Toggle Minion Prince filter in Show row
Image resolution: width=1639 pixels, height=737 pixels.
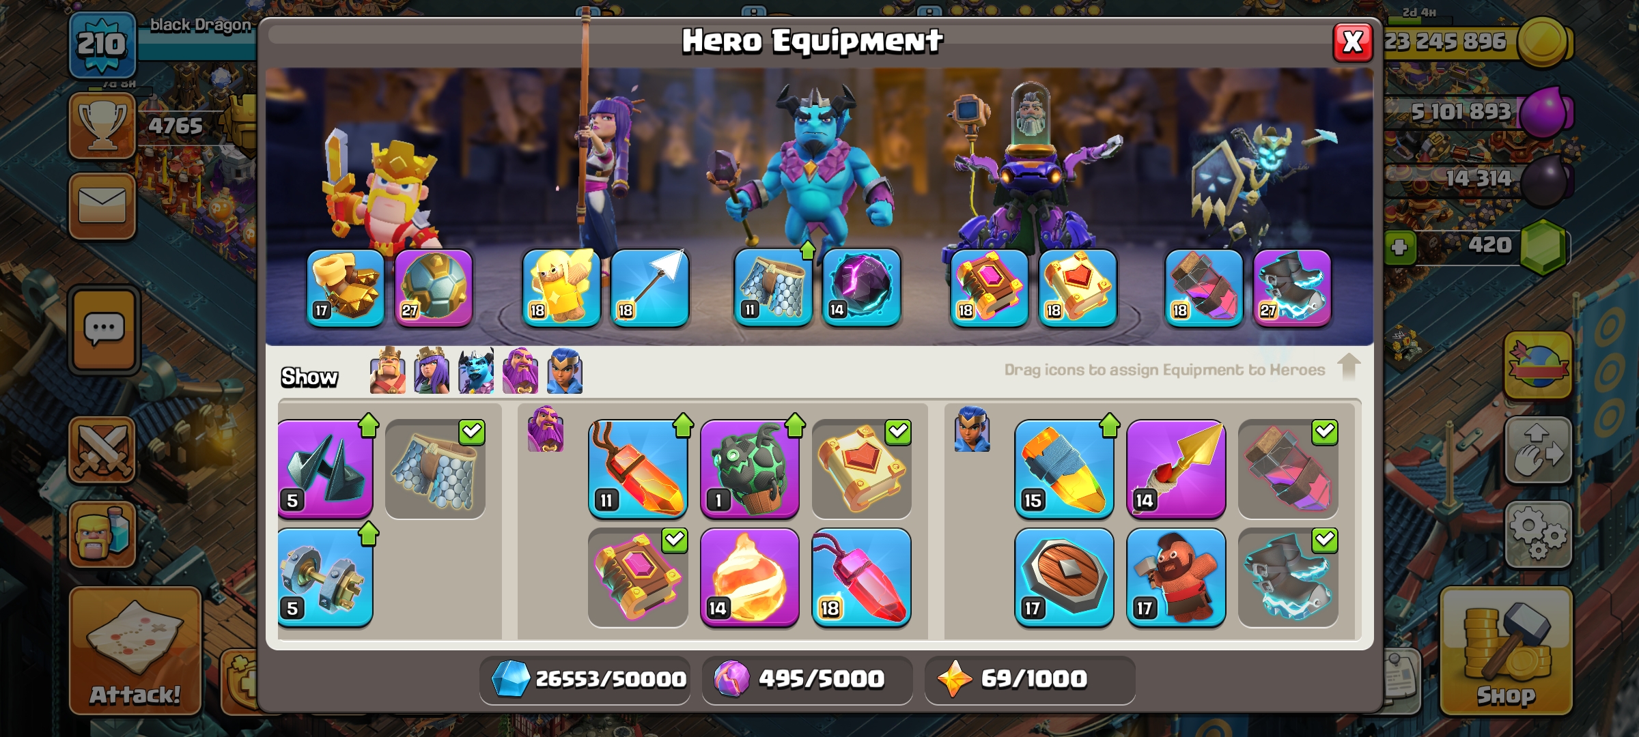pyautogui.click(x=476, y=371)
